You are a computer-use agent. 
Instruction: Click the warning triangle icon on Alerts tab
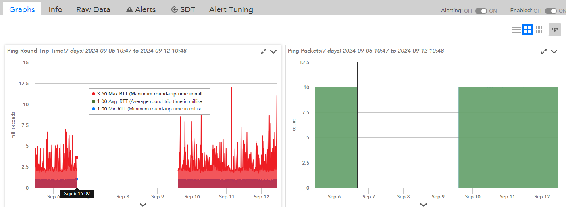(129, 10)
